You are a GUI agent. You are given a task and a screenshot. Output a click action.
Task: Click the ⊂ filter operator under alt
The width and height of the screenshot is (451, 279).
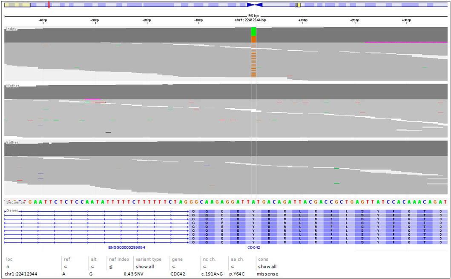click(x=92, y=267)
